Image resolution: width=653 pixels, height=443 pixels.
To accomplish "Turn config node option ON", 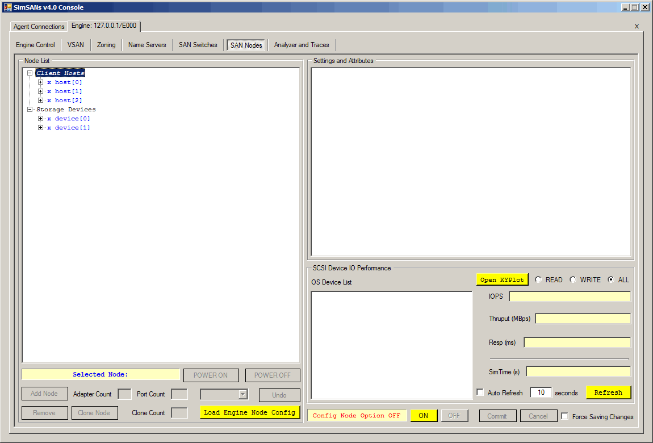I will tap(424, 416).
